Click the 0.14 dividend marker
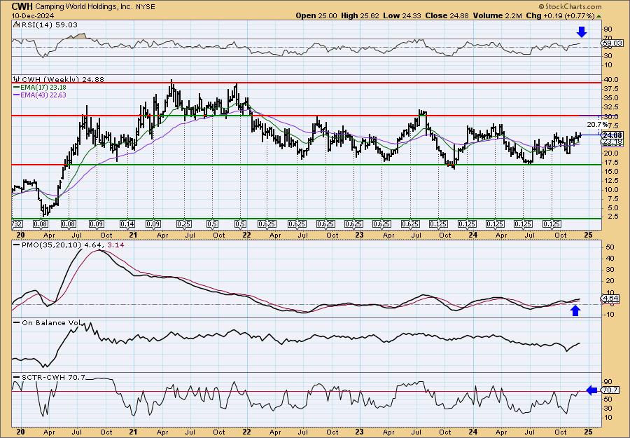 (x=127, y=224)
